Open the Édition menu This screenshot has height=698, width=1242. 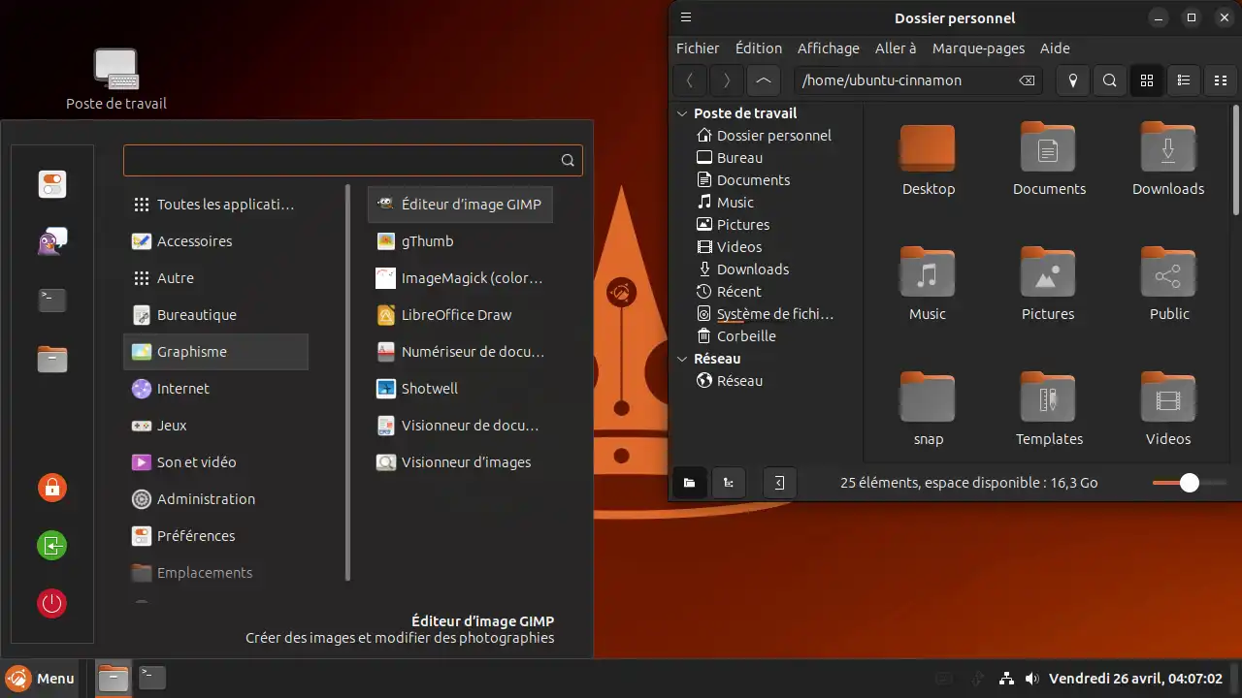pos(759,48)
